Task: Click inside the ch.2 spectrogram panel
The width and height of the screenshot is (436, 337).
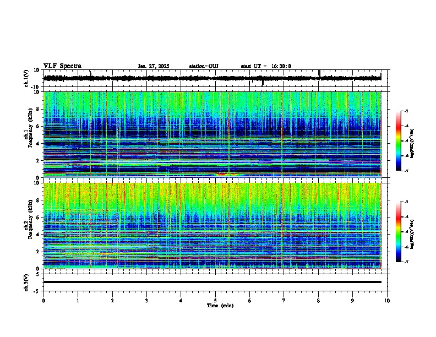Action: [x=212, y=226]
